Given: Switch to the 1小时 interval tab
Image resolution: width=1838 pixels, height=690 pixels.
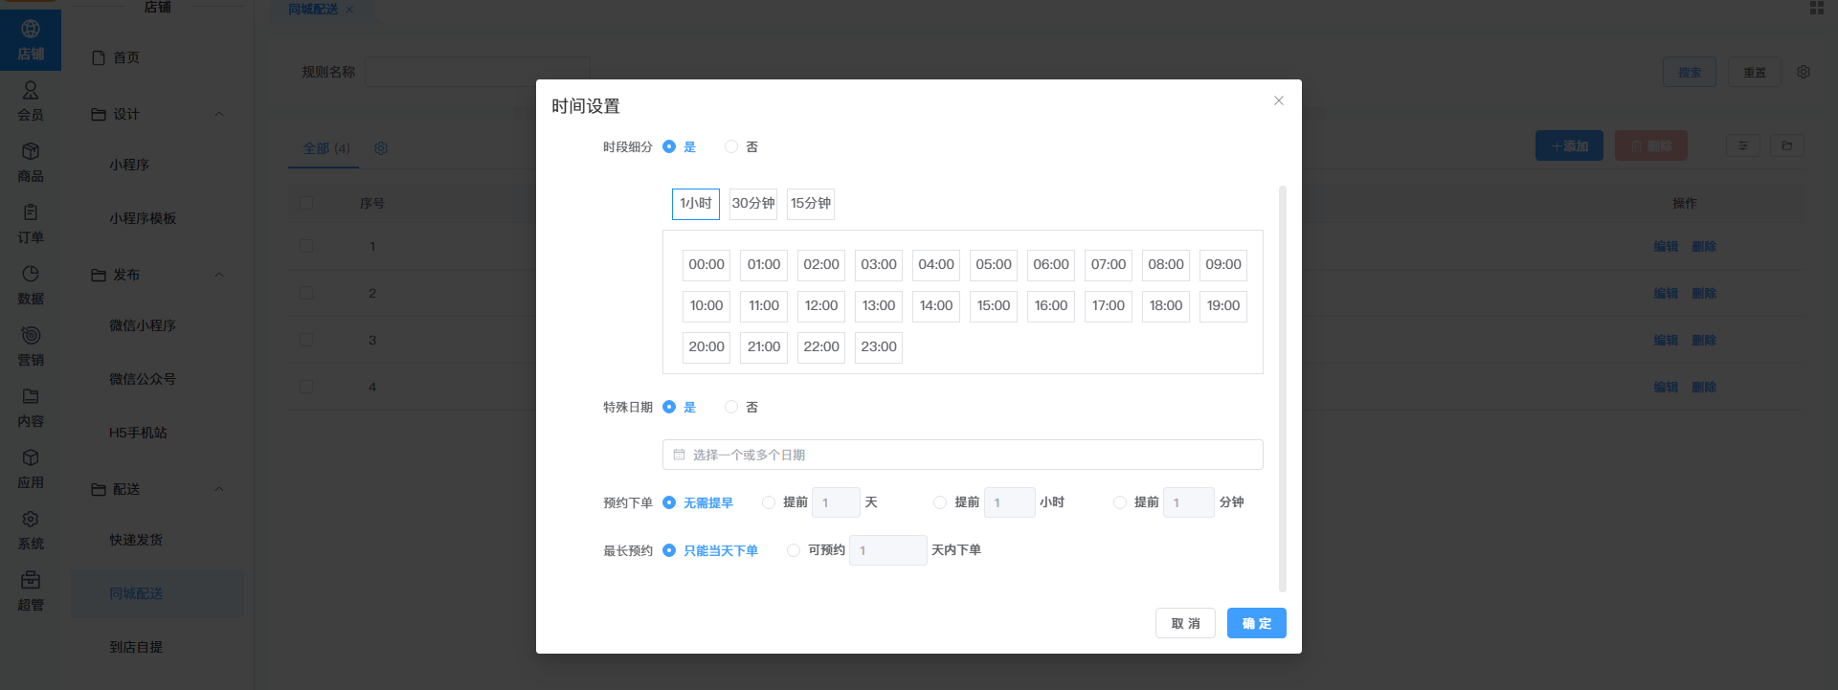Looking at the screenshot, I should pos(696,204).
